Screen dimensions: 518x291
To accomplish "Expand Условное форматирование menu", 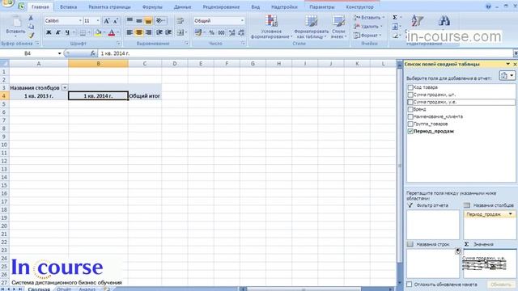I will click(x=271, y=27).
